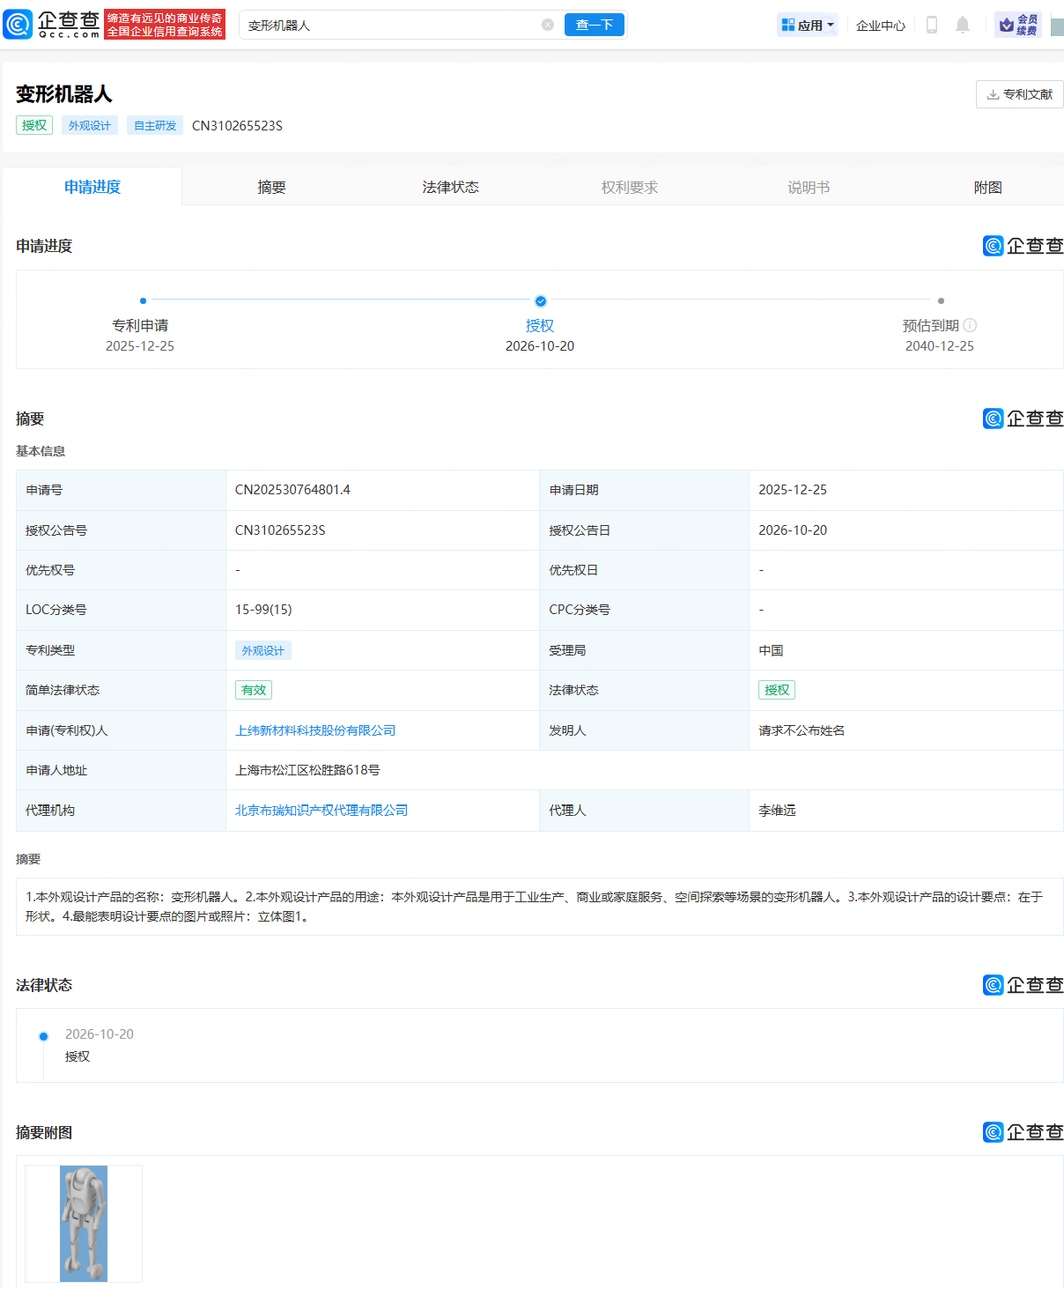The height and width of the screenshot is (1289, 1064).
Task: Click the 有效 status tag
Action: 254,690
